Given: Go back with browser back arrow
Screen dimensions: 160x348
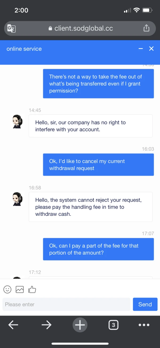Looking at the screenshot, I should pyautogui.click(x=13, y=325).
